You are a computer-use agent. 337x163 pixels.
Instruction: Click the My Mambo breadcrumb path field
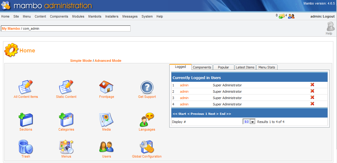(65, 28)
